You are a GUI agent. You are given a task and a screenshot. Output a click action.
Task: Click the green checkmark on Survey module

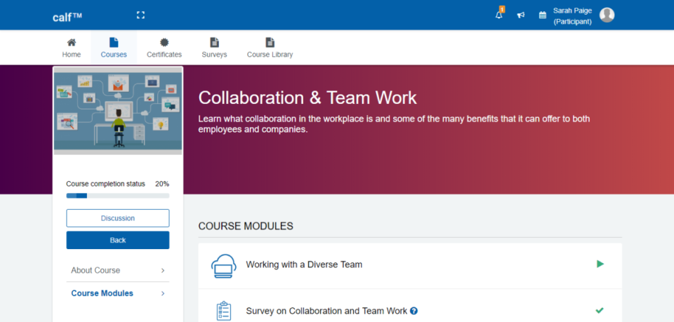coord(599,310)
